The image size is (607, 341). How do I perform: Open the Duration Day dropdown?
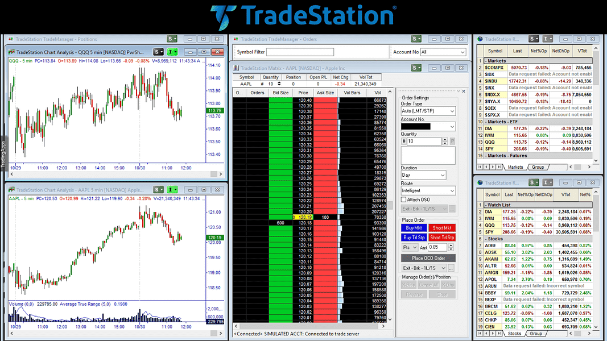[423, 175]
